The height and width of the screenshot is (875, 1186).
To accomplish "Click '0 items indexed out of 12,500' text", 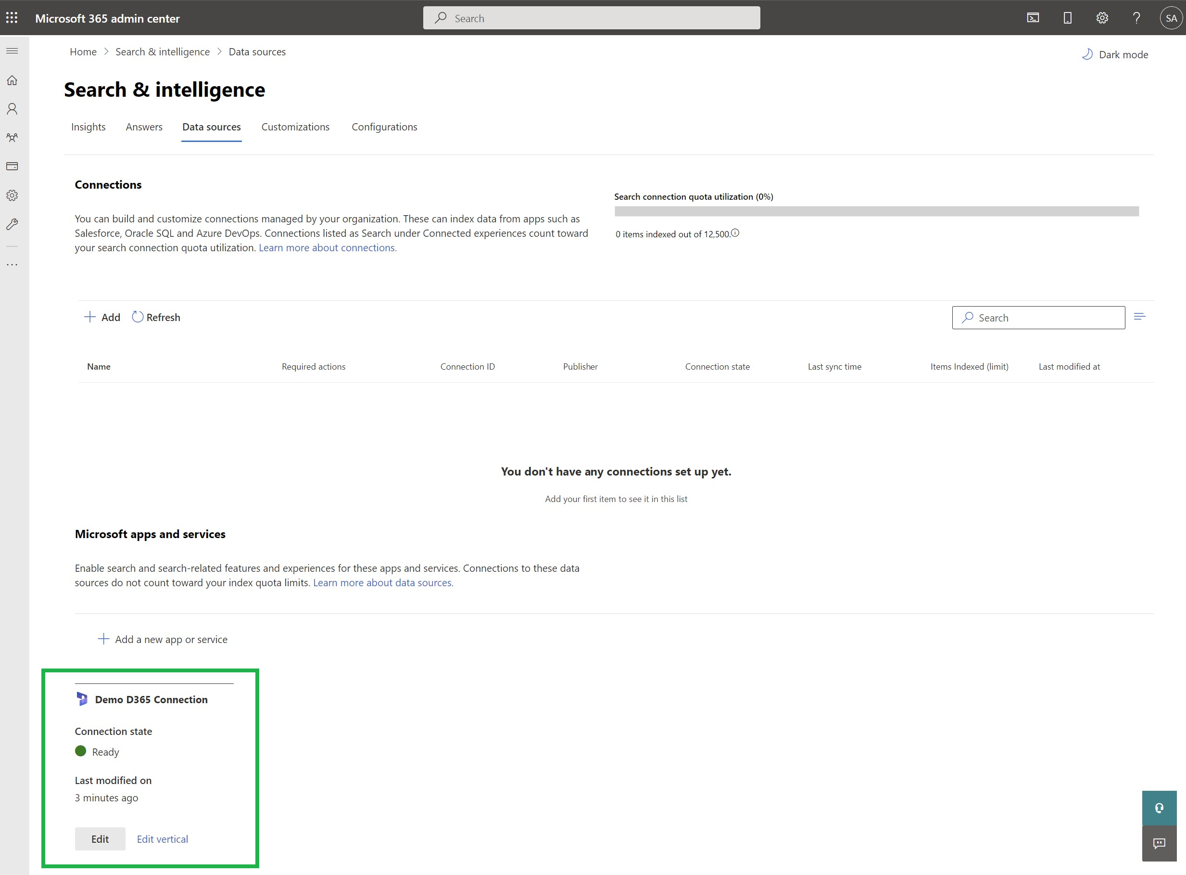I will coord(673,234).
